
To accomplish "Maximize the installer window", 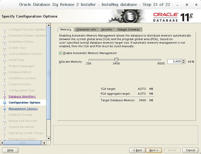I will (x=187, y=5).
